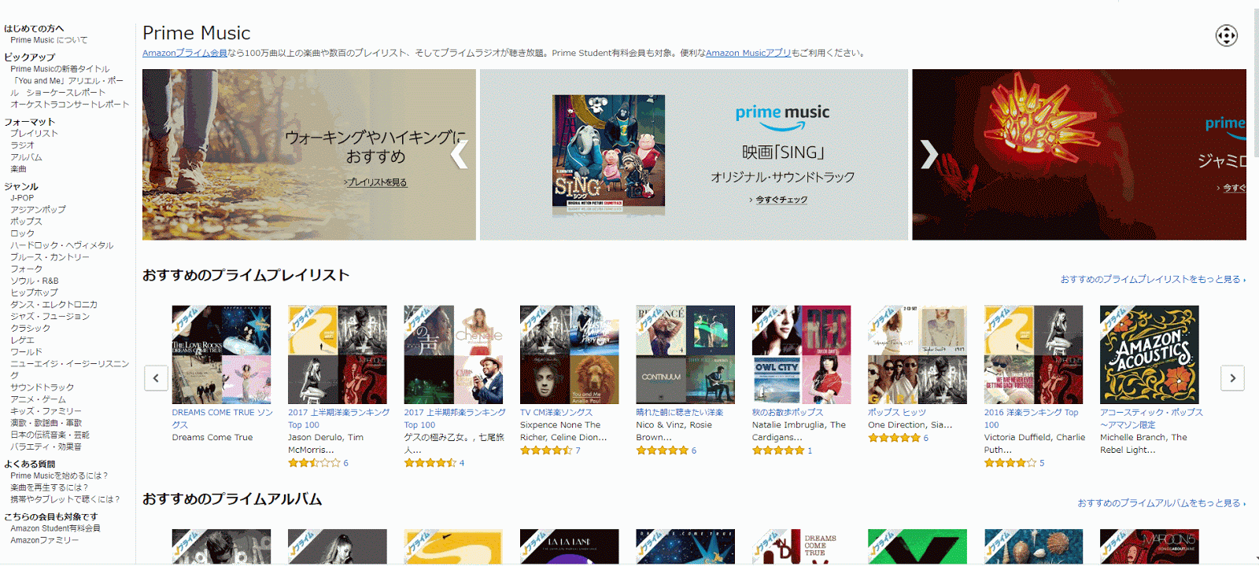This screenshot has height=566, width=1259.
Task: Click the circular four-dot icon at top right
Action: click(x=1226, y=35)
